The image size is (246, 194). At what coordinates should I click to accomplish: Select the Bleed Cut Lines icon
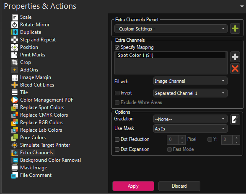pyautogui.click(x=15, y=85)
